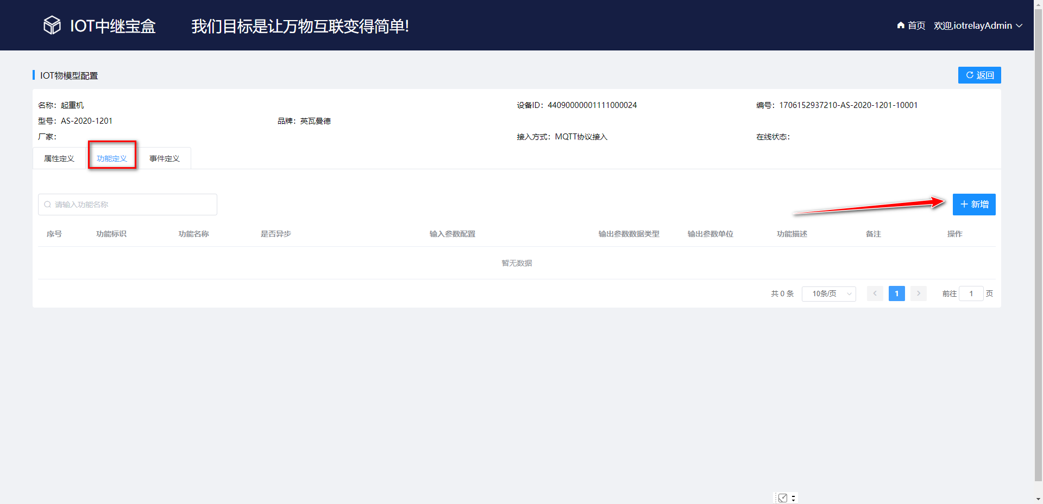Open the dropdown chevron beside 欢迎,iotrelayAdmin
Image resolution: width=1043 pixels, height=504 pixels.
[1020, 25]
